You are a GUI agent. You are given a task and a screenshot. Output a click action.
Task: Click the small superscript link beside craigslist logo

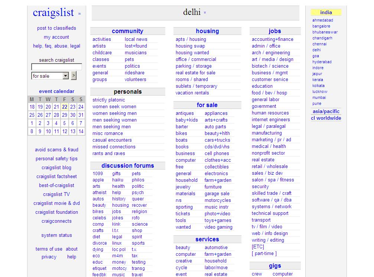[79, 14]
